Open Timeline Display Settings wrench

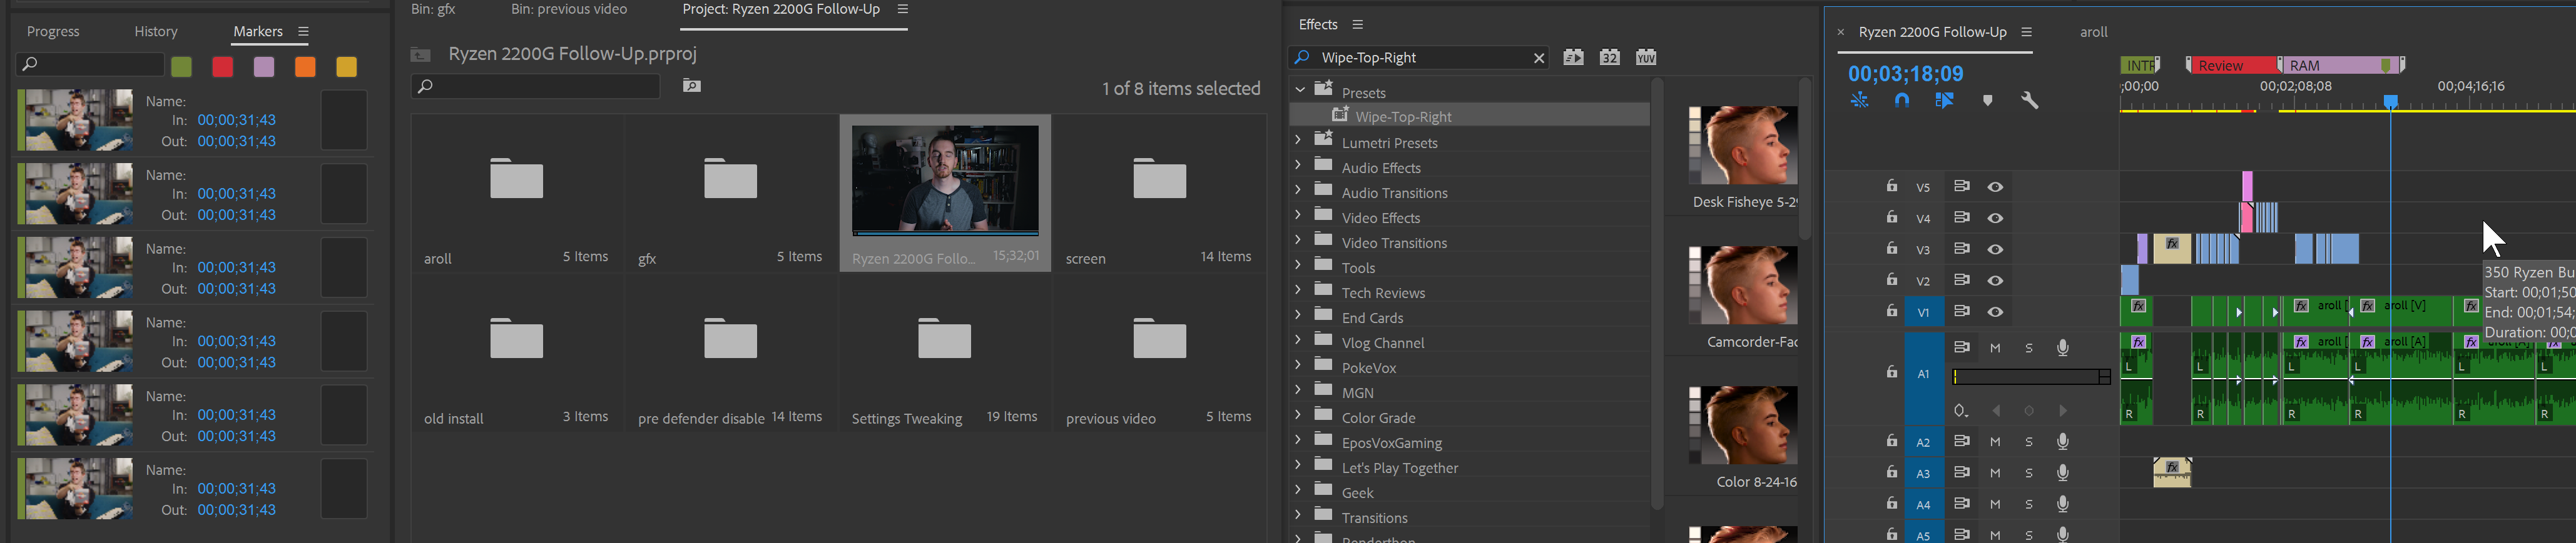pos(2029,101)
